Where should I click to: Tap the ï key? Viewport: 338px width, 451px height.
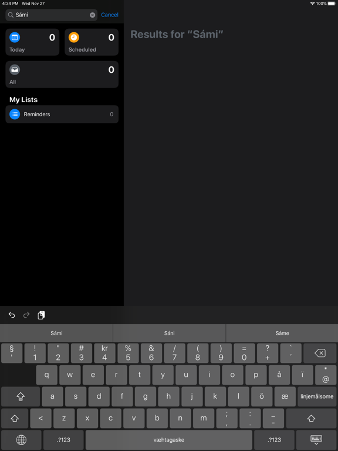click(x=302, y=375)
